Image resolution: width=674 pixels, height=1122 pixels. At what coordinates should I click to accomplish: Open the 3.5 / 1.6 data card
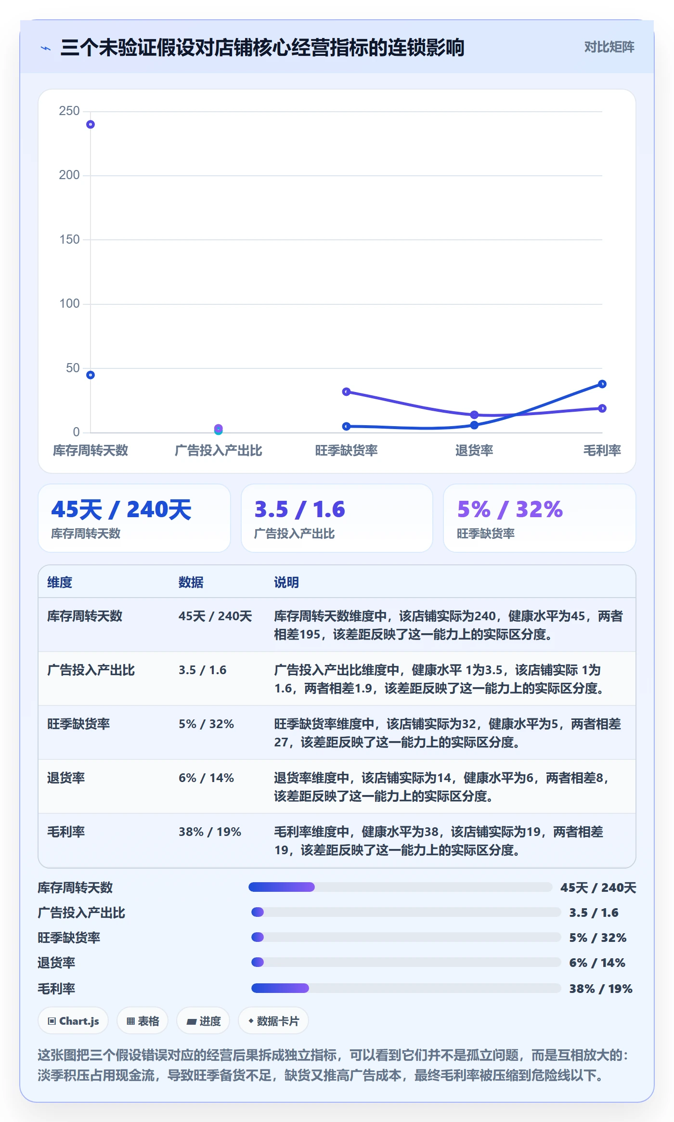point(337,518)
